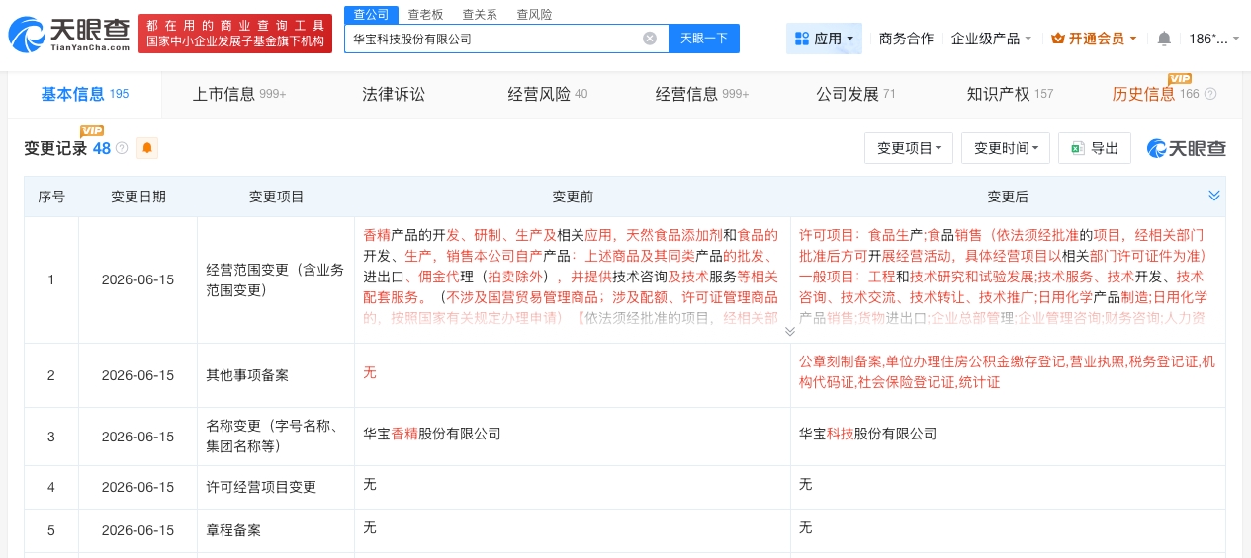The height and width of the screenshot is (558, 1251).
Task: Click the 变更前 column header
Action: [x=573, y=197]
